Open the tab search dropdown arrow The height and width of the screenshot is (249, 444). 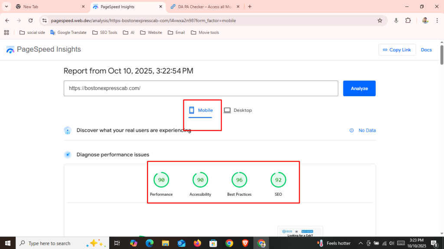[7, 6]
